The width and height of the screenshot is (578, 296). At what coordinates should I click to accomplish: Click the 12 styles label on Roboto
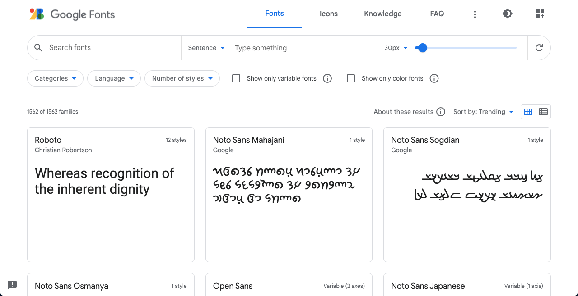(176, 140)
